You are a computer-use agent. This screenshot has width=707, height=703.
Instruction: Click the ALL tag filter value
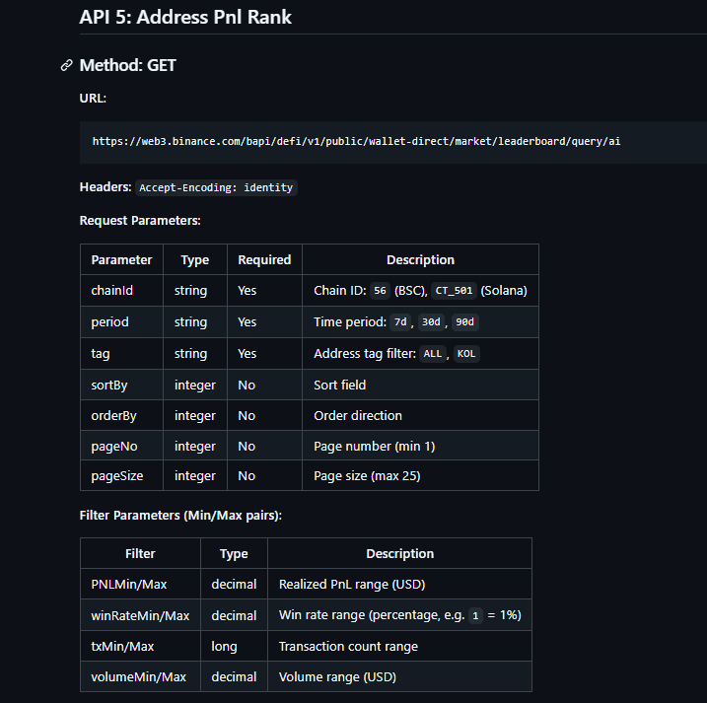point(433,354)
